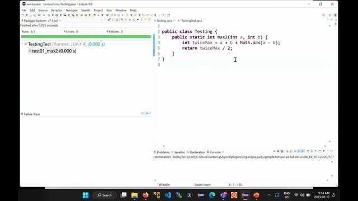Maximize the Console panel
Image resolution: width=358 pixels, height=201 pixels.
coord(332,151)
